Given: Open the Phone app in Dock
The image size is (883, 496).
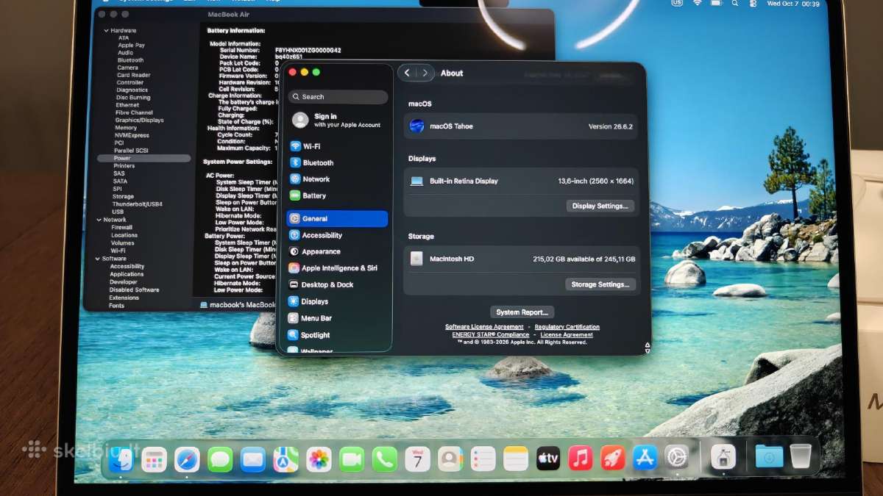Looking at the screenshot, I should pos(385,460).
